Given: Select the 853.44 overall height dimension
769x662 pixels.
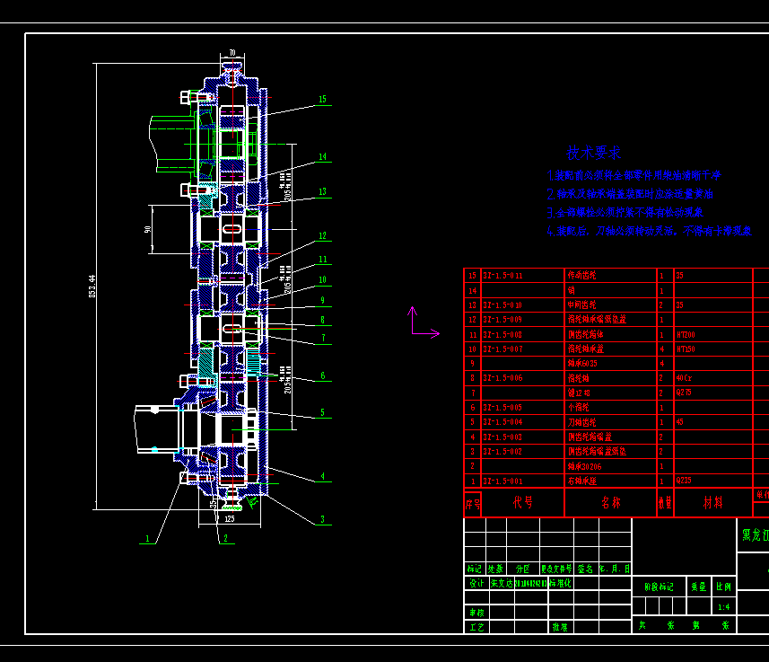Looking at the screenshot, I should point(92,287).
